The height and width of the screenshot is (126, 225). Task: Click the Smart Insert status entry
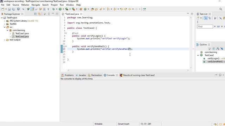coord(123,124)
